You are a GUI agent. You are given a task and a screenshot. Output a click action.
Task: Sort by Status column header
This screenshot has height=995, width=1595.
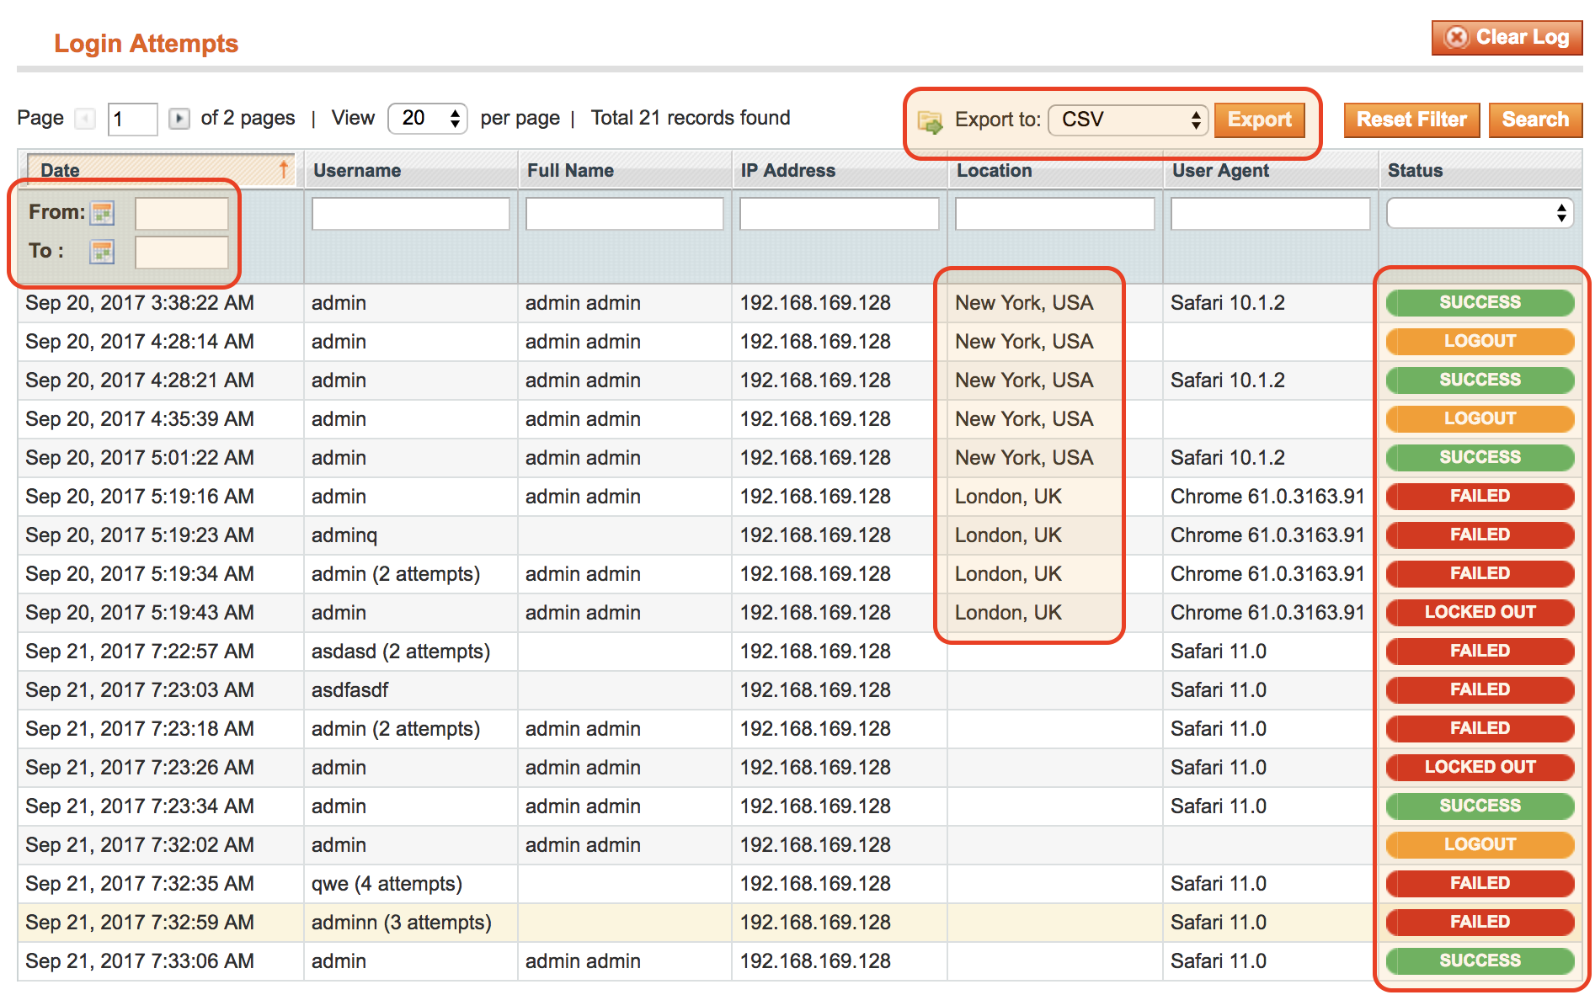[x=1415, y=170]
